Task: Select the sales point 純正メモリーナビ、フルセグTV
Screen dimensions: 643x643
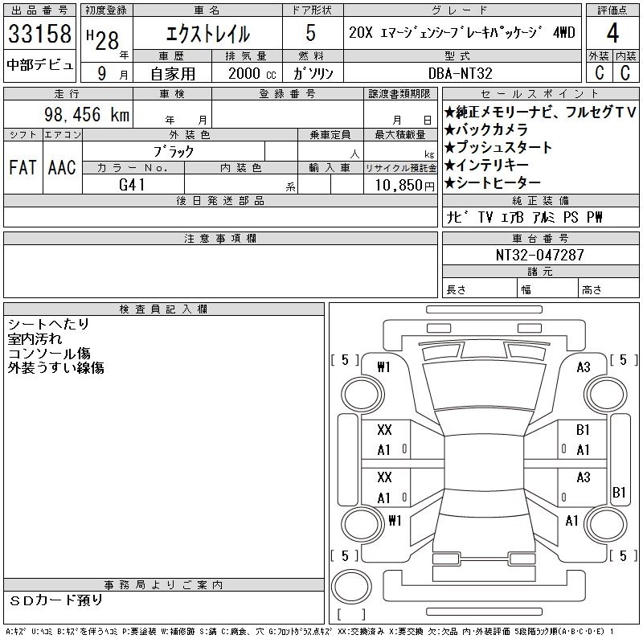Action: coord(539,112)
